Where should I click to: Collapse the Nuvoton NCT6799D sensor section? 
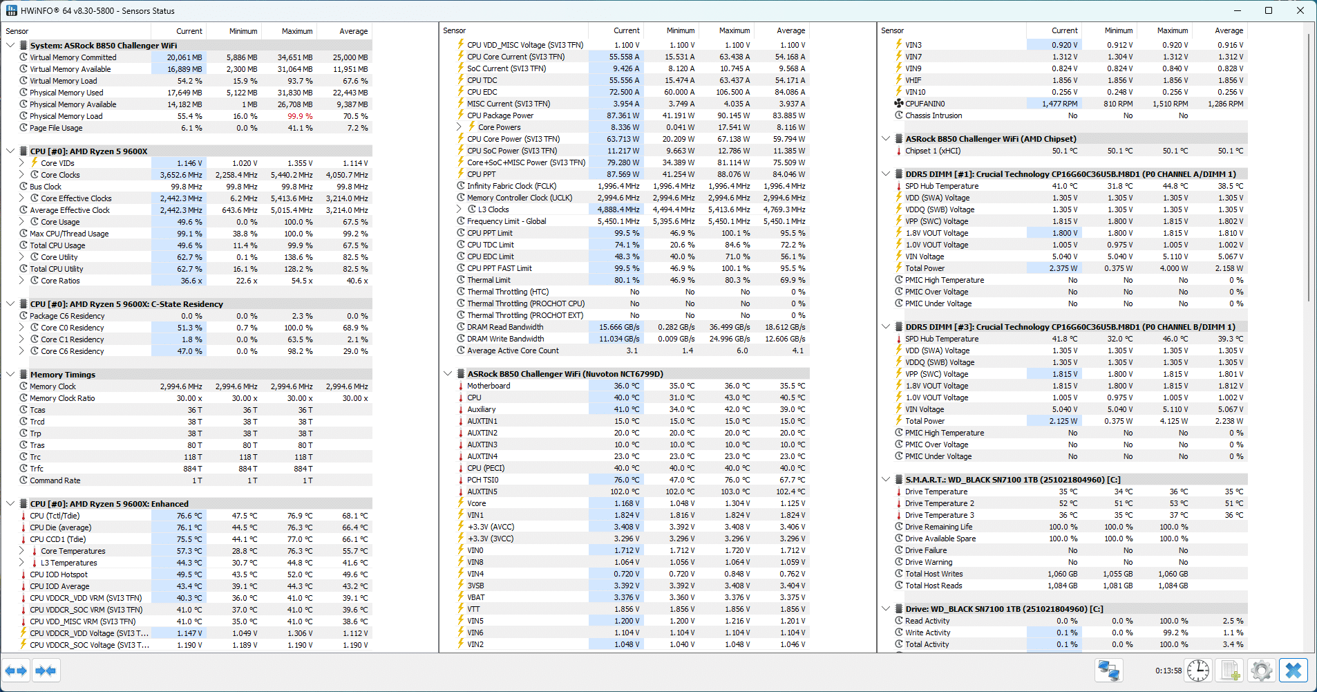448,374
